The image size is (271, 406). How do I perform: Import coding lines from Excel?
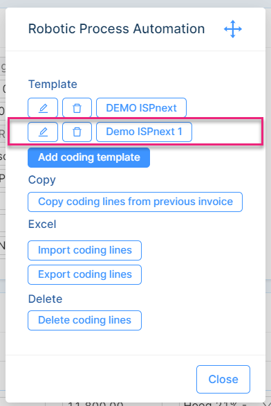(x=85, y=250)
